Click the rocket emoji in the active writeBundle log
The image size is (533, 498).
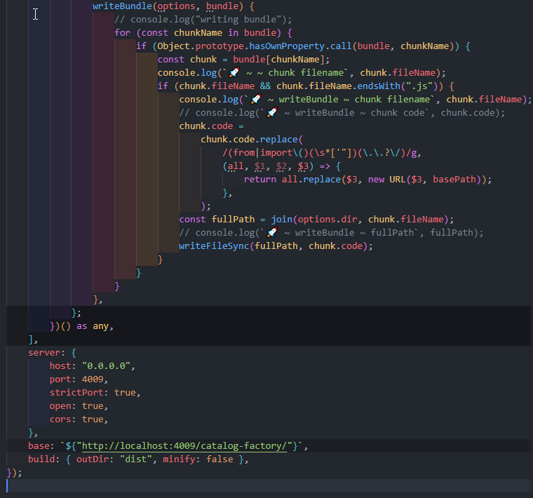pyautogui.click(x=255, y=100)
